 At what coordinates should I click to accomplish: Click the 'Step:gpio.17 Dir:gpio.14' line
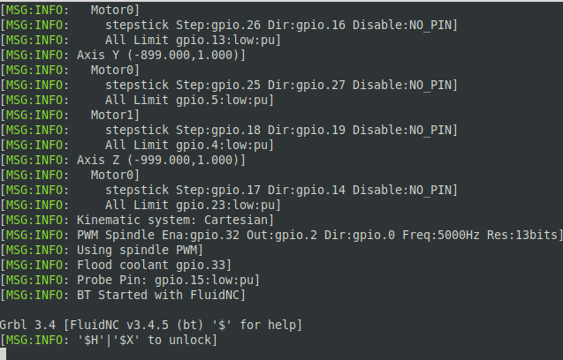(x=229, y=190)
